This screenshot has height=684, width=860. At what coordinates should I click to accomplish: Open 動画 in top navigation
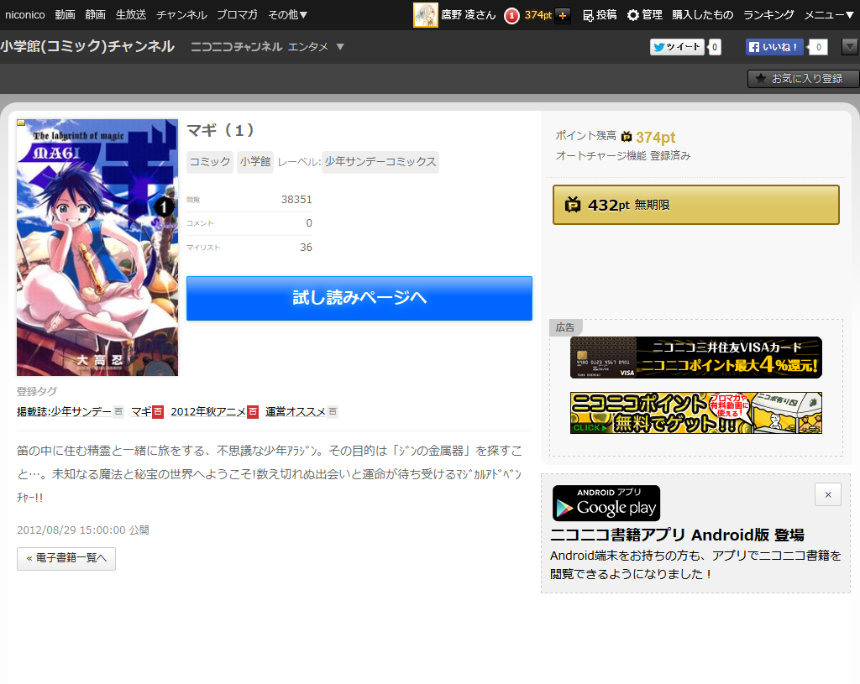pyautogui.click(x=65, y=15)
